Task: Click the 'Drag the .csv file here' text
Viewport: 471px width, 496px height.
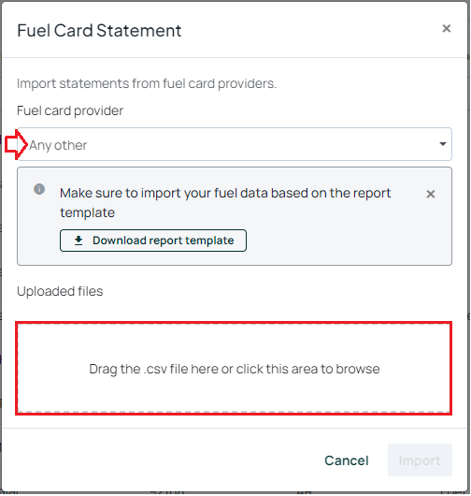Action: click(235, 369)
